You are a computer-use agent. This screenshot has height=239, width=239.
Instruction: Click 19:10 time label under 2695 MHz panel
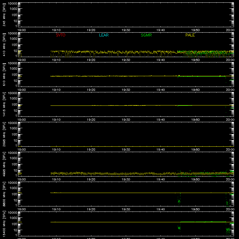(56, 150)
